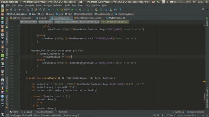Toggle the Build Variants tool window
This screenshot has width=209, height=117.
[x=7, y=84]
